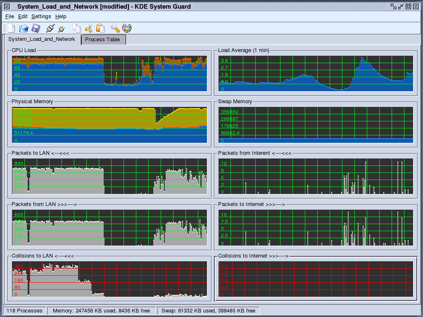Paste display with the clipboard icon

(100, 28)
